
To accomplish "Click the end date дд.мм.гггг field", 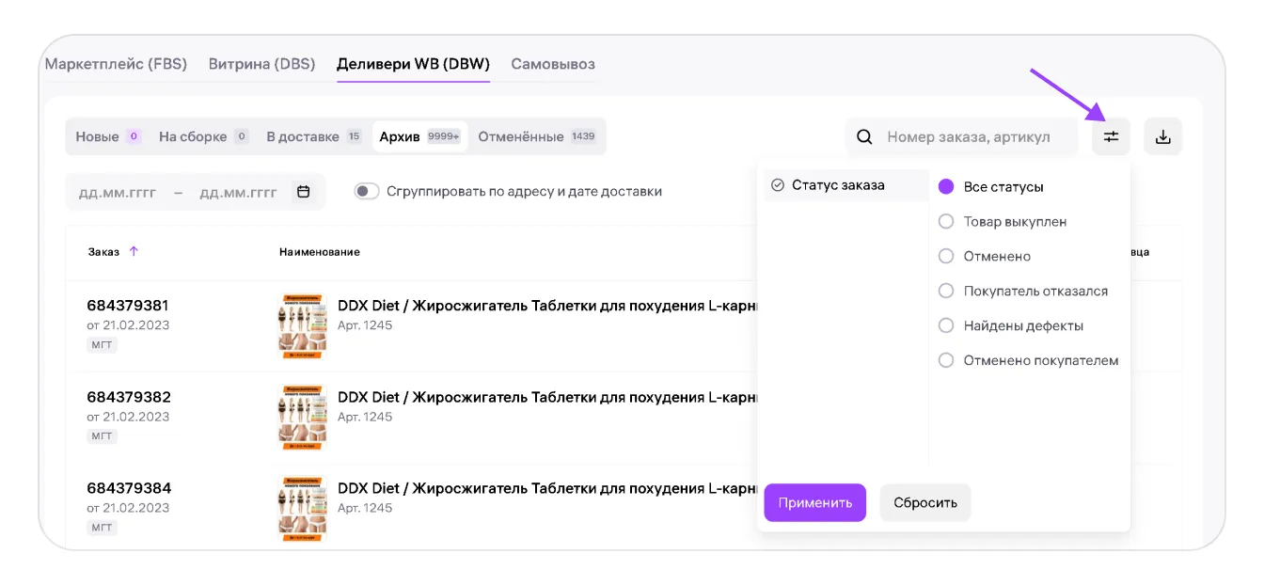I will click(238, 192).
